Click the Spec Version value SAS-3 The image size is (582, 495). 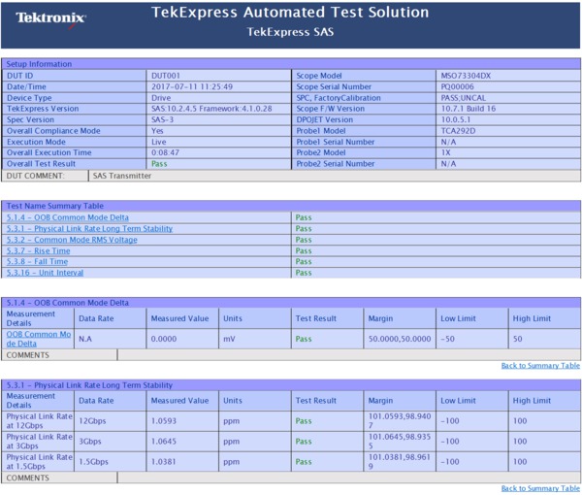pos(162,120)
